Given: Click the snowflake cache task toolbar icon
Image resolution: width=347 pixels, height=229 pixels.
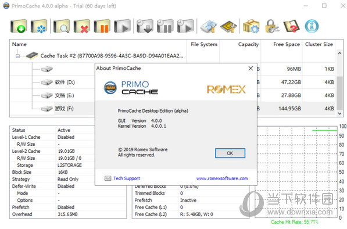Looking at the screenshot, I should [39, 26].
